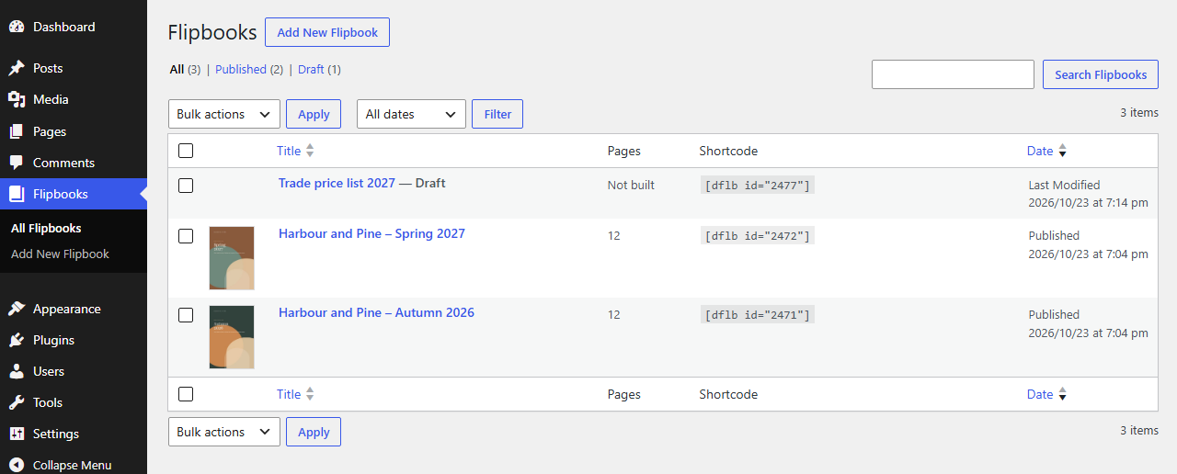Click the shortcode [dflb id="2471"]

point(758,314)
